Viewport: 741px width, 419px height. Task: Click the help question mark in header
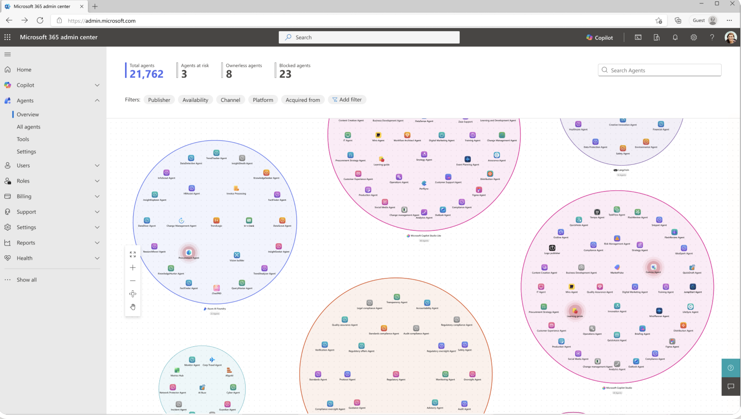[x=712, y=37]
